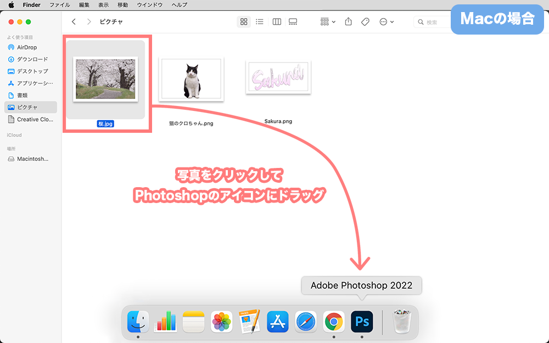
Task: Select AirDrop in the sidebar
Action: coord(30,47)
